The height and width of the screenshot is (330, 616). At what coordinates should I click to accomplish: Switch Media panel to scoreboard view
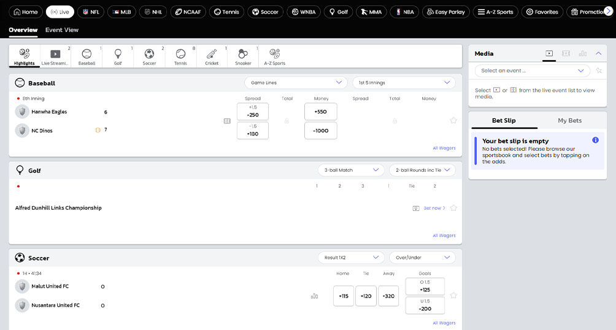(566, 53)
